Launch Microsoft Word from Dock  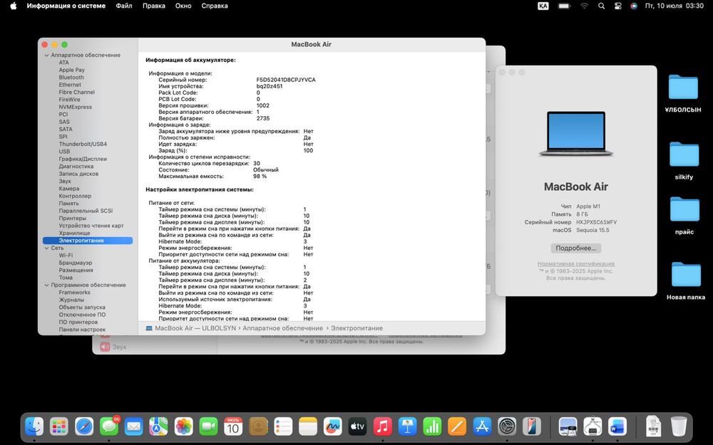click(x=617, y=426)
